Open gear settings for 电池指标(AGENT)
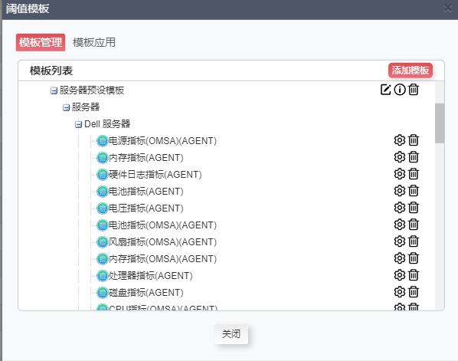The width and height of the screenshot is (458, 361). (400, 191)
